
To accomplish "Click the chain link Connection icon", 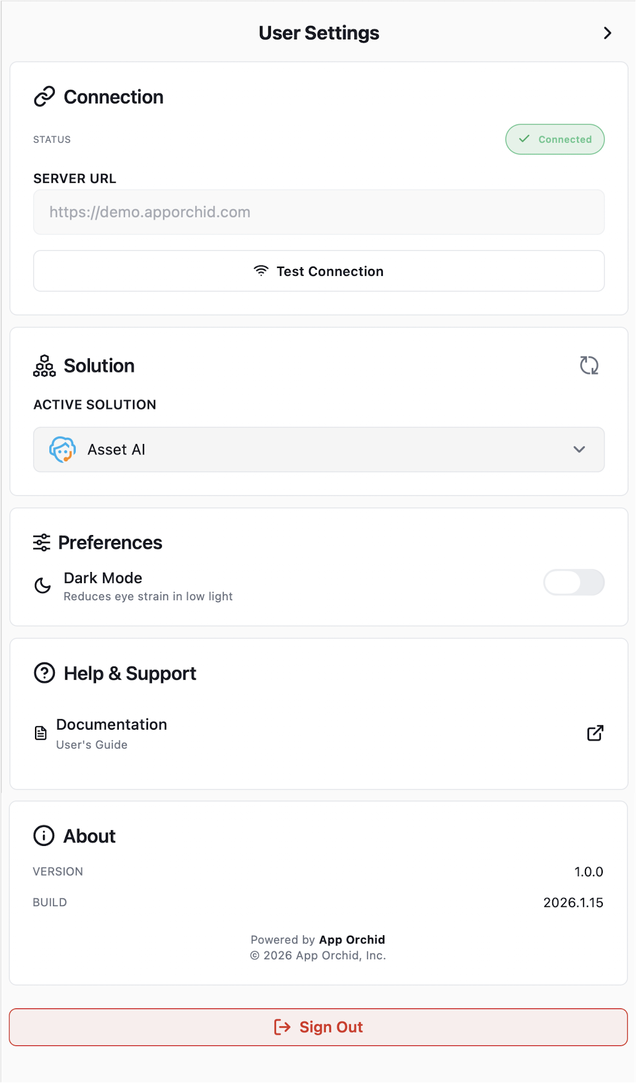I will click(x=44, y=97).
